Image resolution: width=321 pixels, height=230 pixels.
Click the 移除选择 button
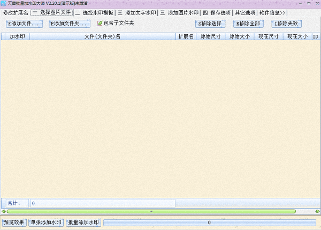(x=210, y=24)
